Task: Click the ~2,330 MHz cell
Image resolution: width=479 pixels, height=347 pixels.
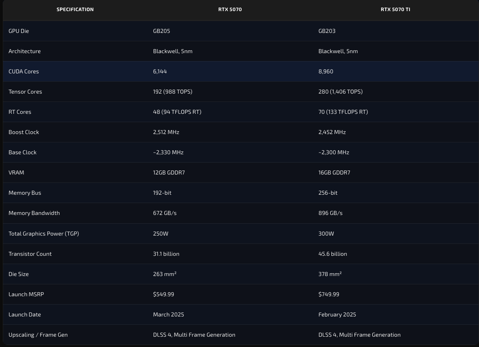Action: click(168, 152)
